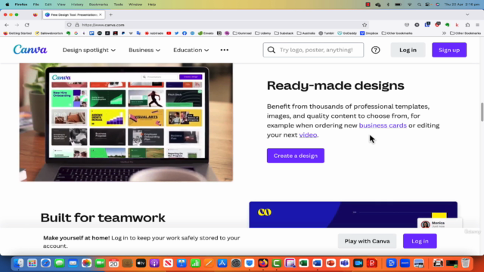Expand the Education menu

pos(191,50)
